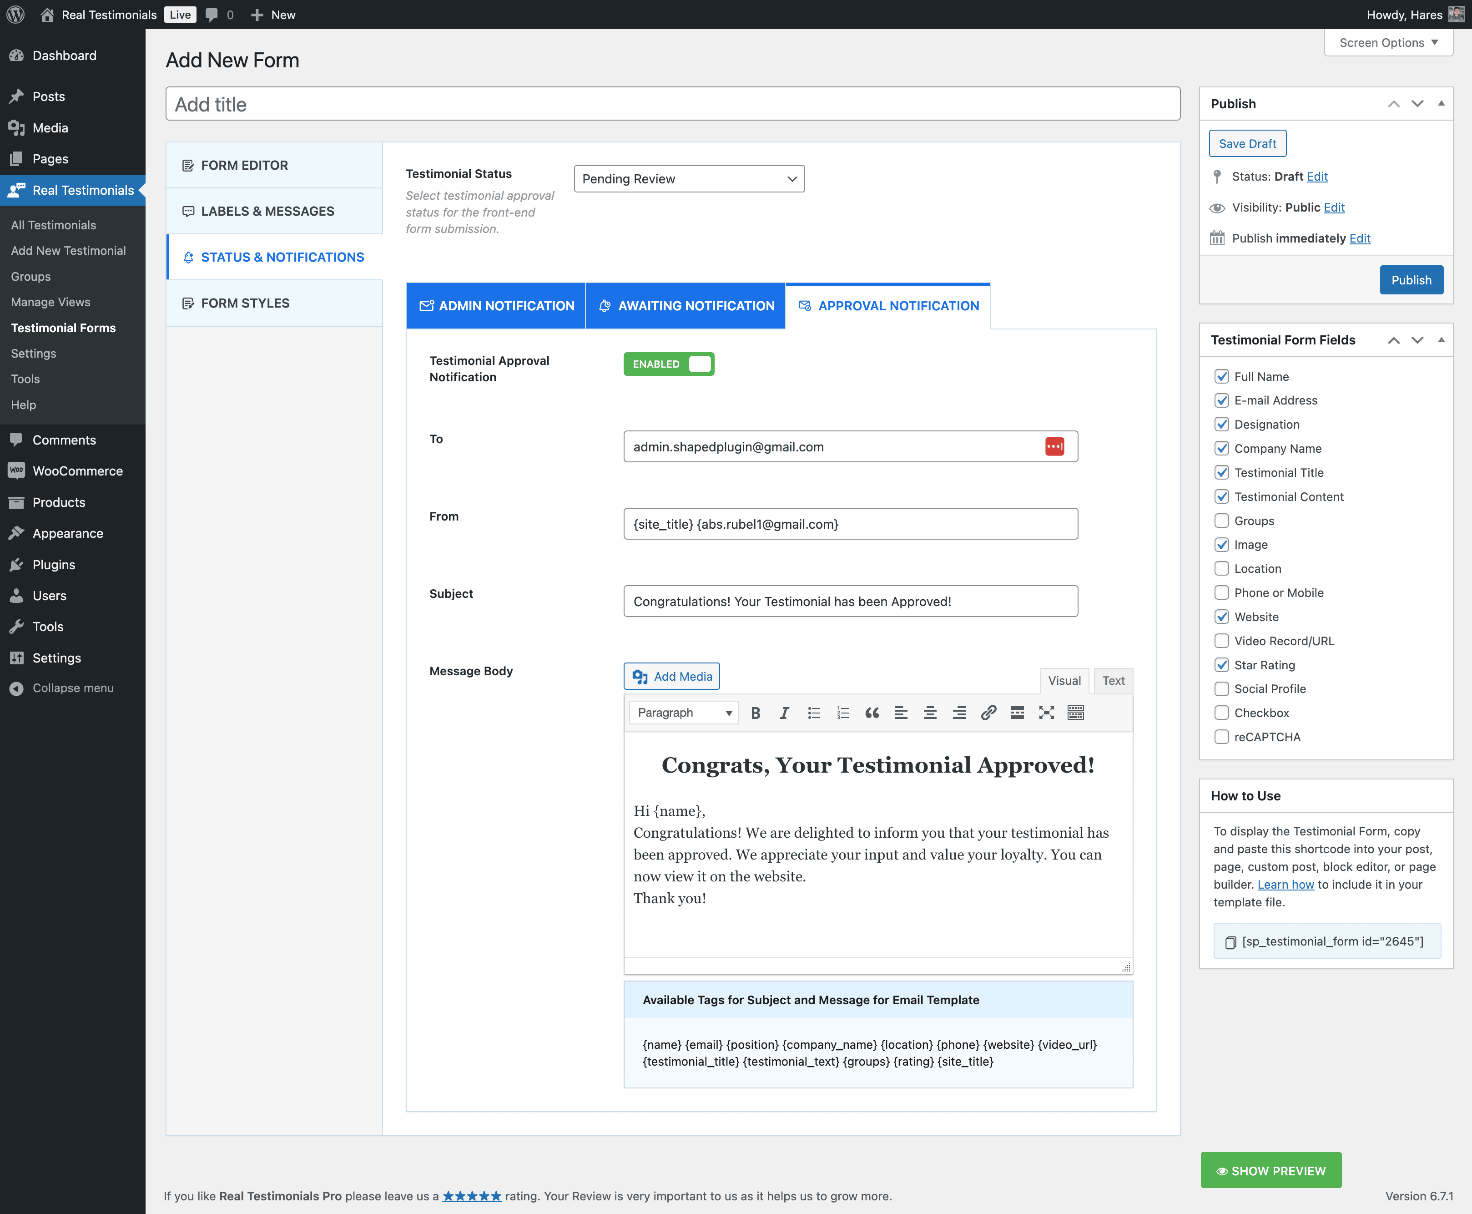Enable Video Record/URL checkbox
The image size is (1472, 1214).
point(1221,641)
